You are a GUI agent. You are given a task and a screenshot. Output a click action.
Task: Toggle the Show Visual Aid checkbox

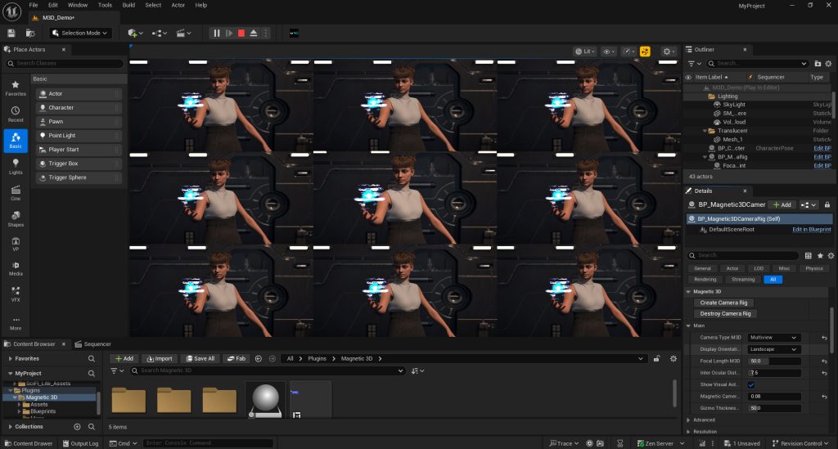[x=751, y=384]
